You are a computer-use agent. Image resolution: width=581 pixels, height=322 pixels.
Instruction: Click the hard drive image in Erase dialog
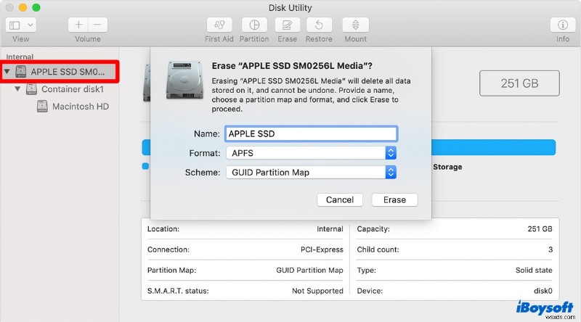(x=184, y=80)
